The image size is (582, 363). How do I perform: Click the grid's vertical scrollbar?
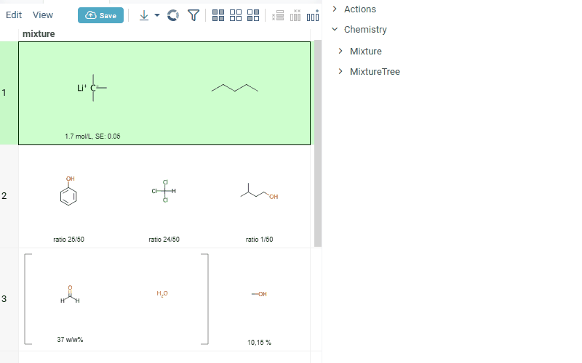(317, 145)
